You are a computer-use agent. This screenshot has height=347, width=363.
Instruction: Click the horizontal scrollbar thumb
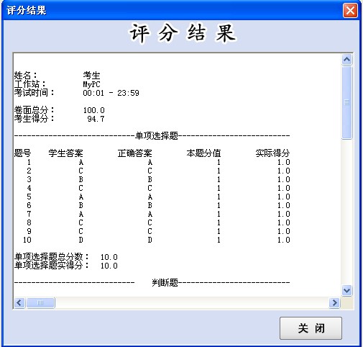click(x=40, y=302)
